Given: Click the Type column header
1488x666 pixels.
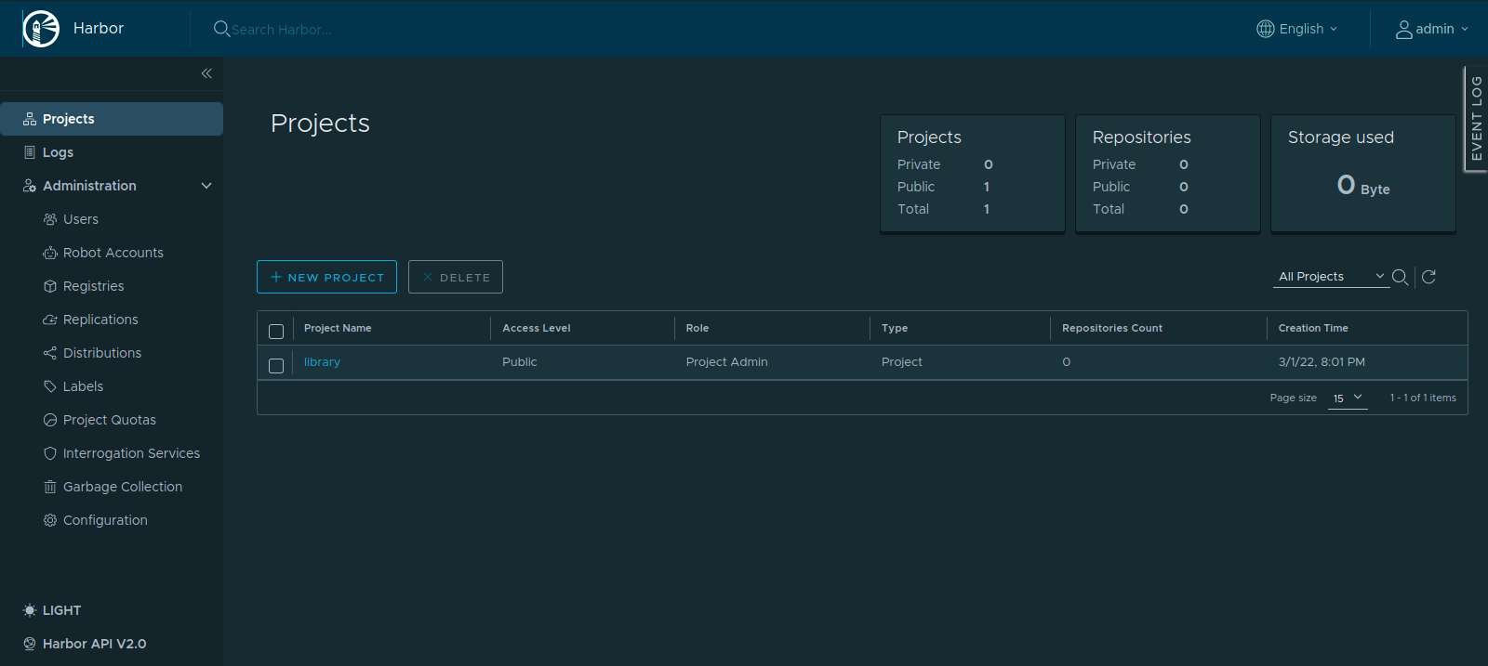Looking at the screenshot, I should point(895,328).
